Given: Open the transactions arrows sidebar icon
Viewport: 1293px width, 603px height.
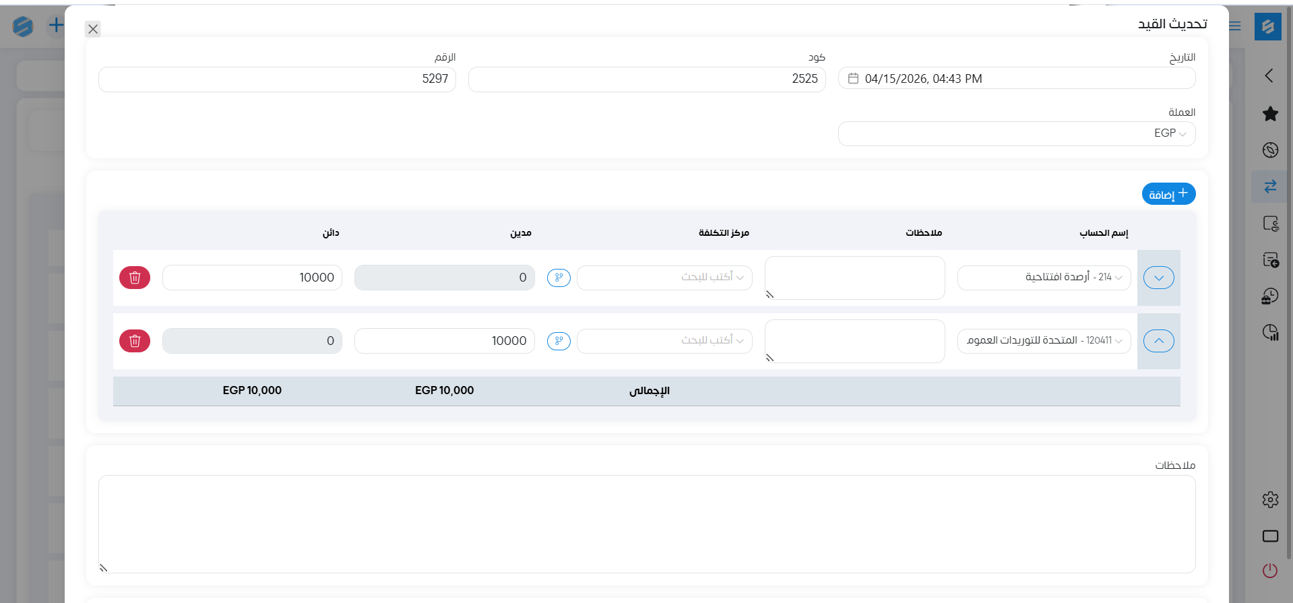Looking at the screenshot, I should click(1270, 187).
